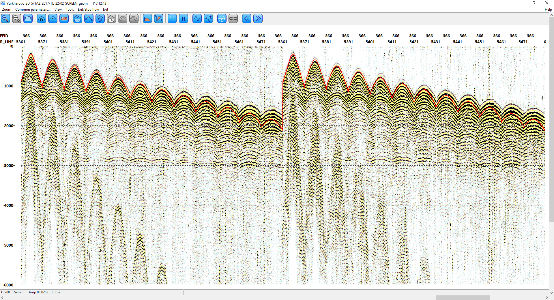
Task: Open the Help menu
Action: click(548, 10)
